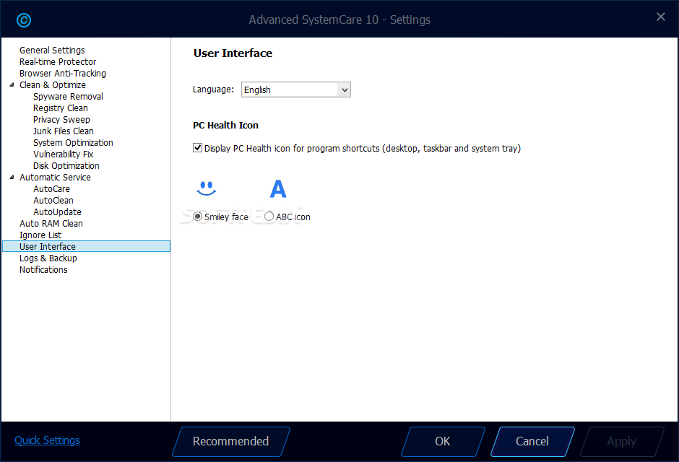Click the smiley face health icon image
The image size is (679, 462).
tap(206, 188)
